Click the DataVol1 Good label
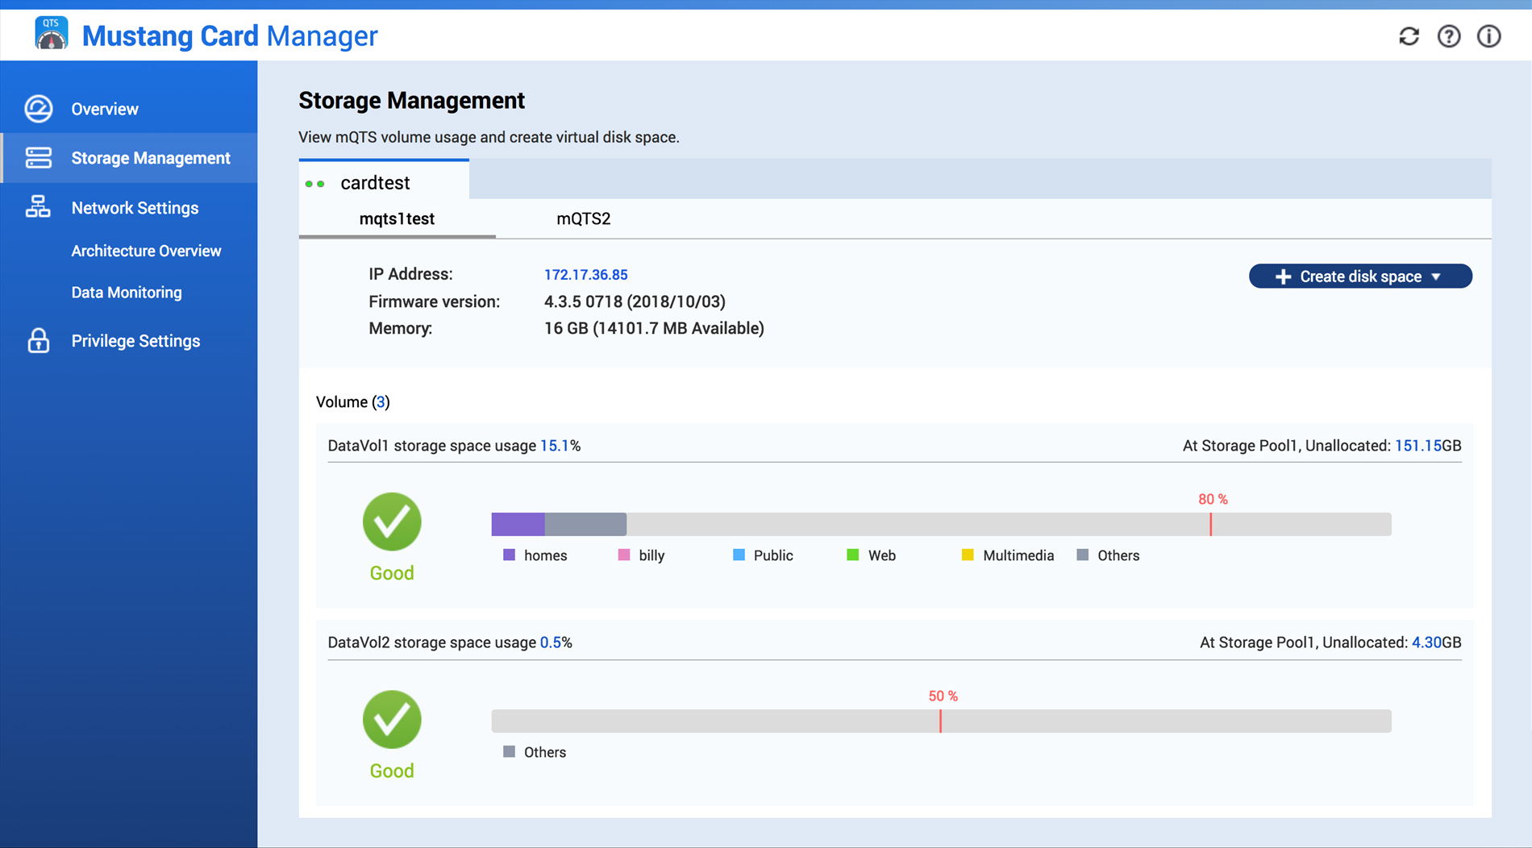This screenshot has width=1532, height=848. tap(392, 573)
